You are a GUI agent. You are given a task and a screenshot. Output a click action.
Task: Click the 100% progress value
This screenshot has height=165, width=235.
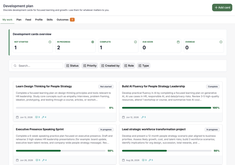tap(216, 108)
